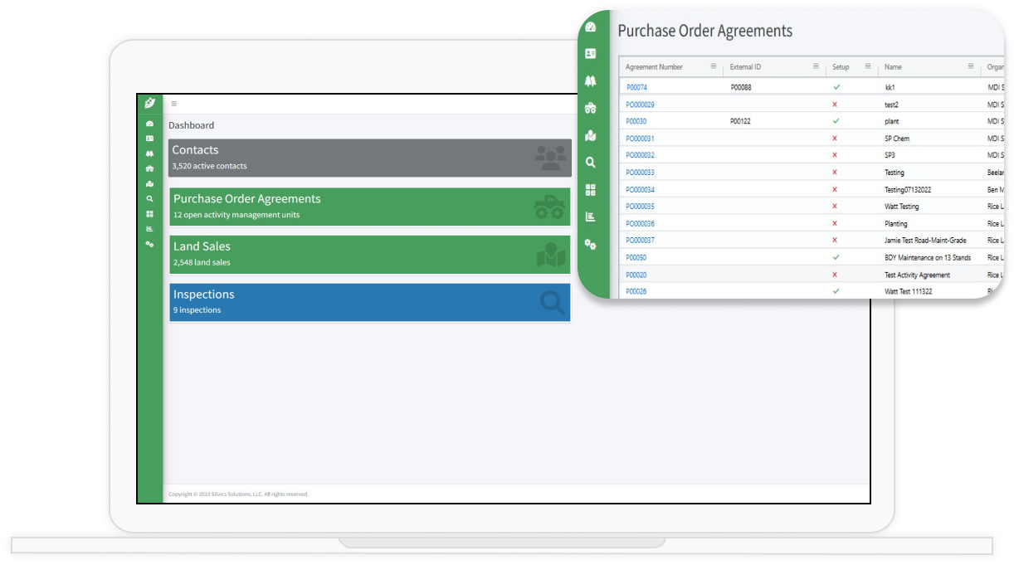The width and height of the screenshot is (1014, 565).
Task: Select the name cell 'Testing07132022'
Action: 908,190
